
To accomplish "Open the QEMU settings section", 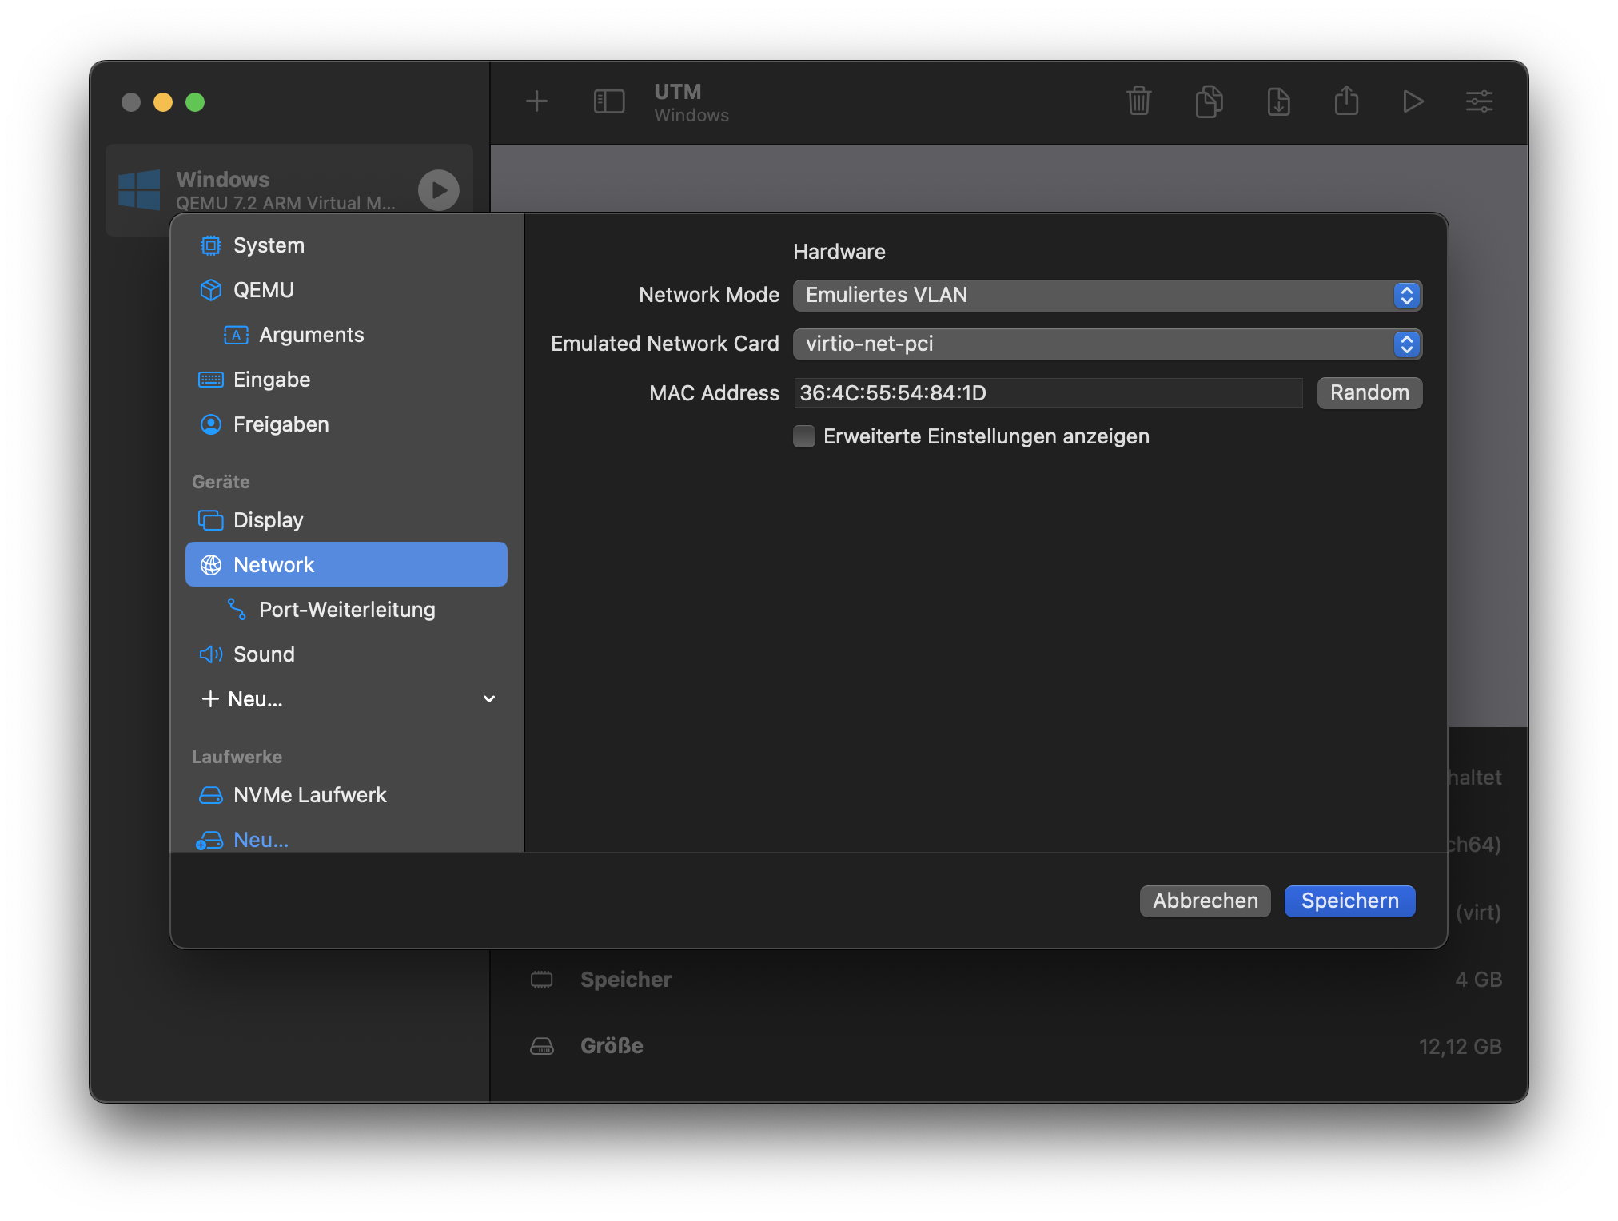I will click(346, 290).
